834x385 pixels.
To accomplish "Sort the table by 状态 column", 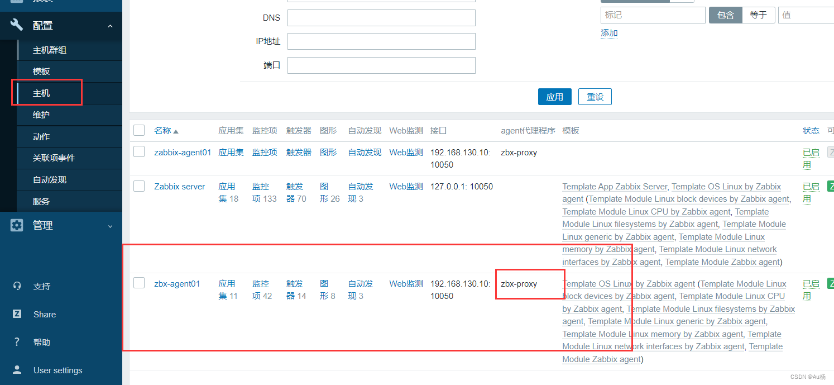I will point(811,130).
